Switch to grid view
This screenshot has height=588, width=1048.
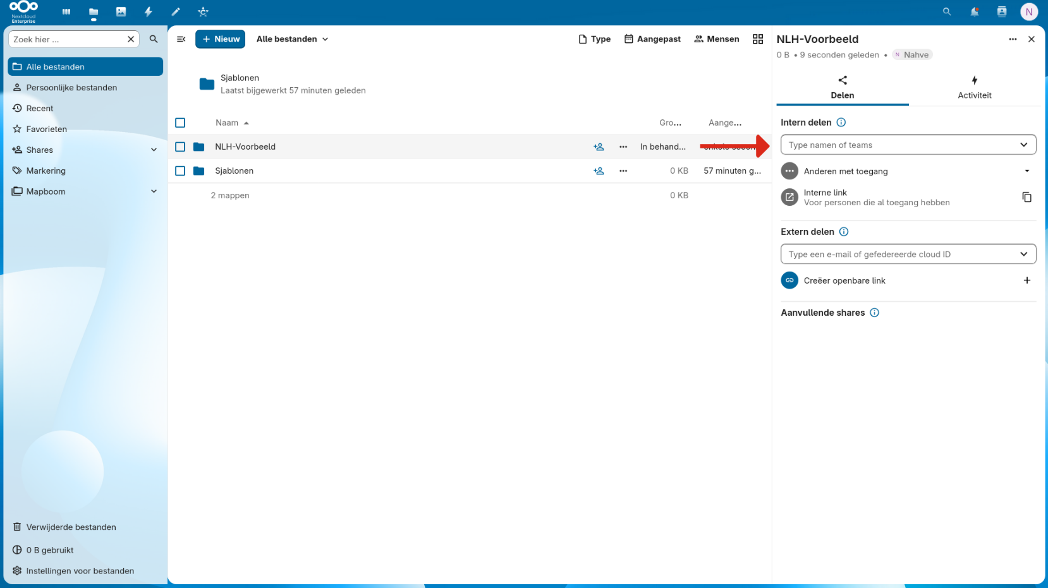coord(758,39)
